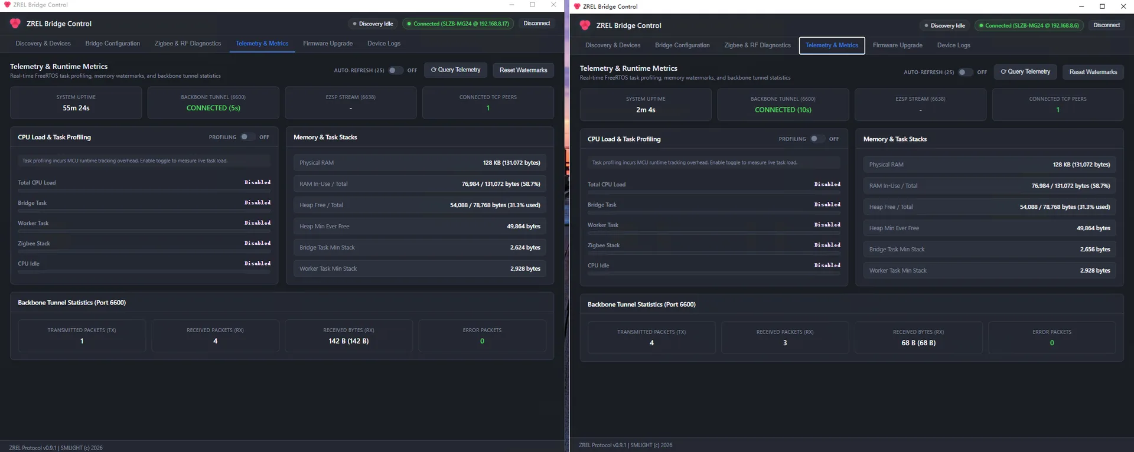Switch to Zigbee & RF Diagnostics in left window
This screenshot has width=1134, height=452.
pyautogui.click(x=188, y=44)
